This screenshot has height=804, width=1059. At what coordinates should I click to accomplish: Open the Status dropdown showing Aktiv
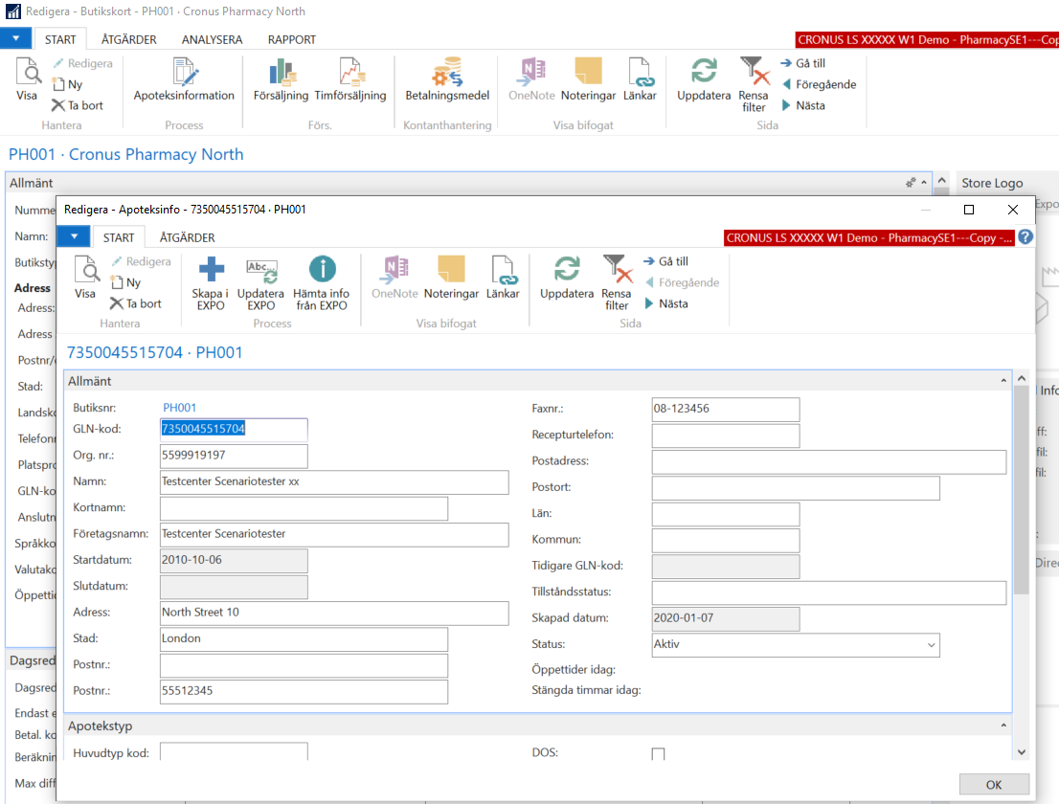(932, 645)
